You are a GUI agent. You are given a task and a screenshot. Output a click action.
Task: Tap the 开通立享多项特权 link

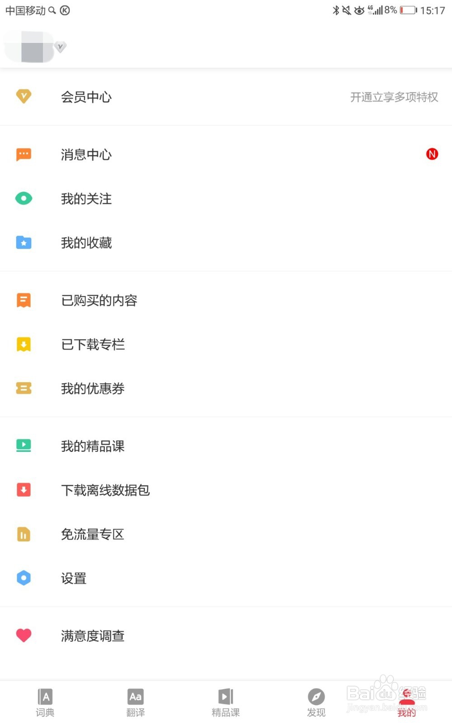[394, 97]
